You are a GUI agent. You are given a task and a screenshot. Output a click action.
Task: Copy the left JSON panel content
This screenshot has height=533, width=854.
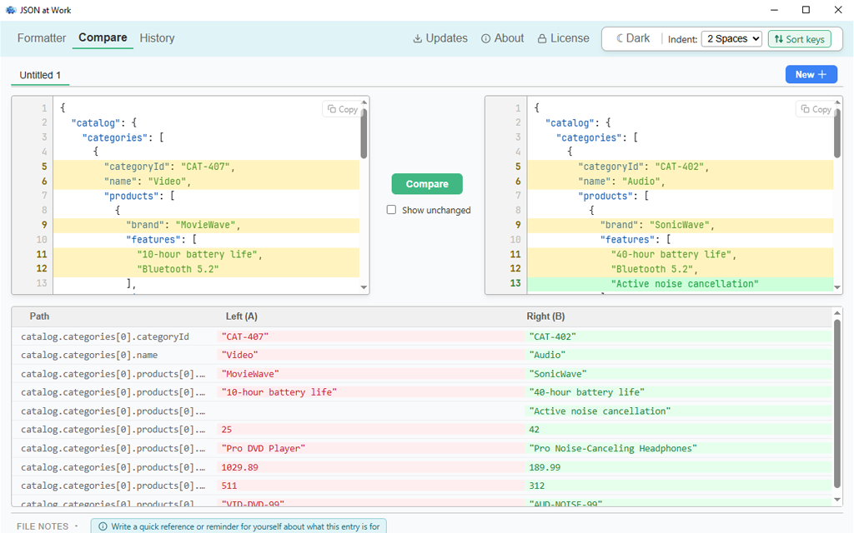coord(343,109)
